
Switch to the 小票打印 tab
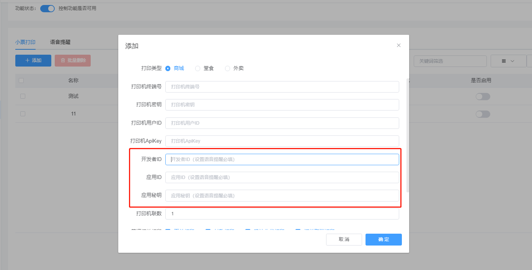[x=25, y=42]
